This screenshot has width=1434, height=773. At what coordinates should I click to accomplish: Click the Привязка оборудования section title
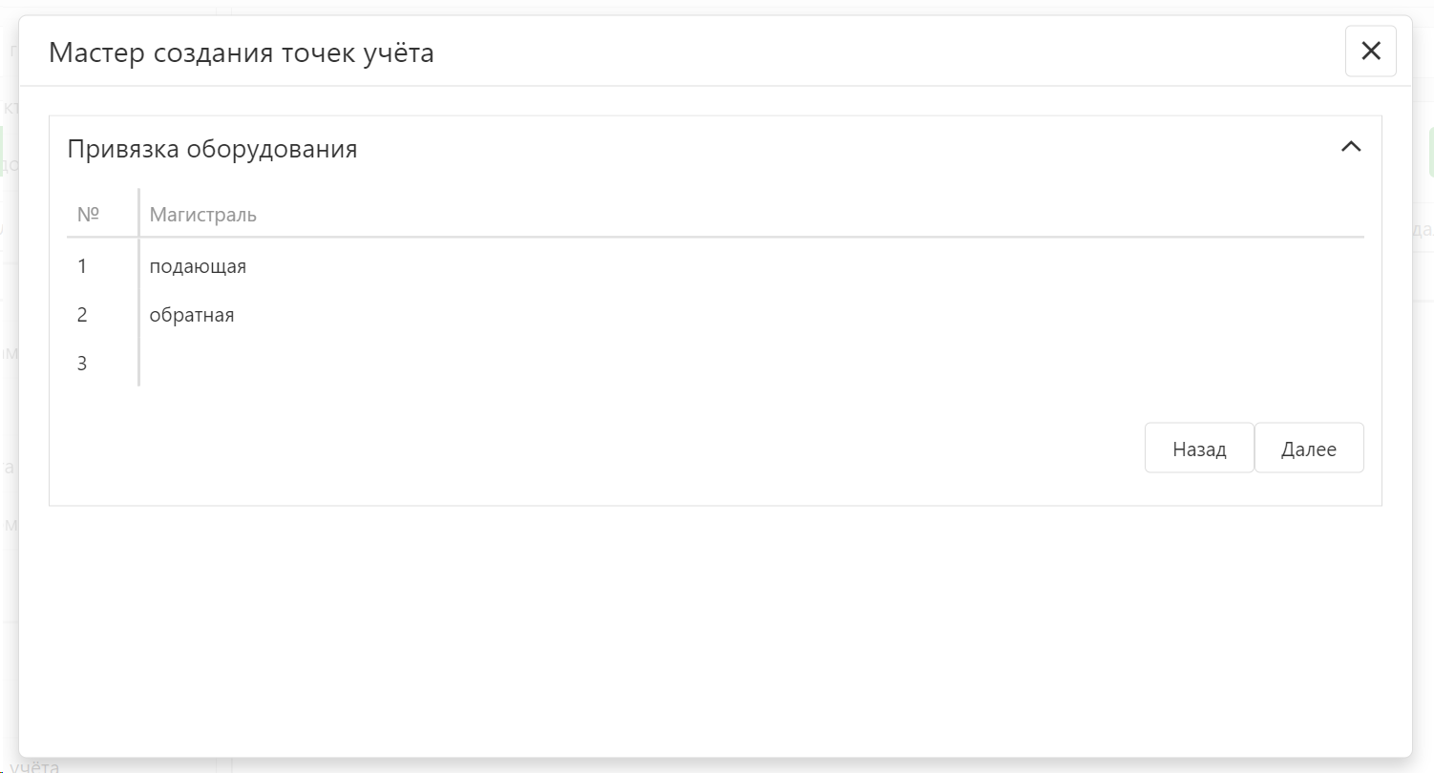212,149
